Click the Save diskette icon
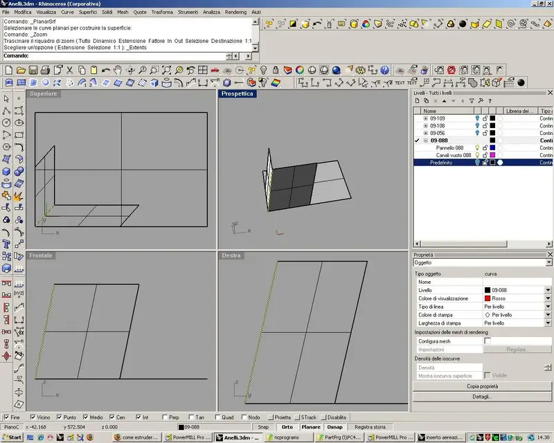554x443 pixels. (x=33, y=70)
